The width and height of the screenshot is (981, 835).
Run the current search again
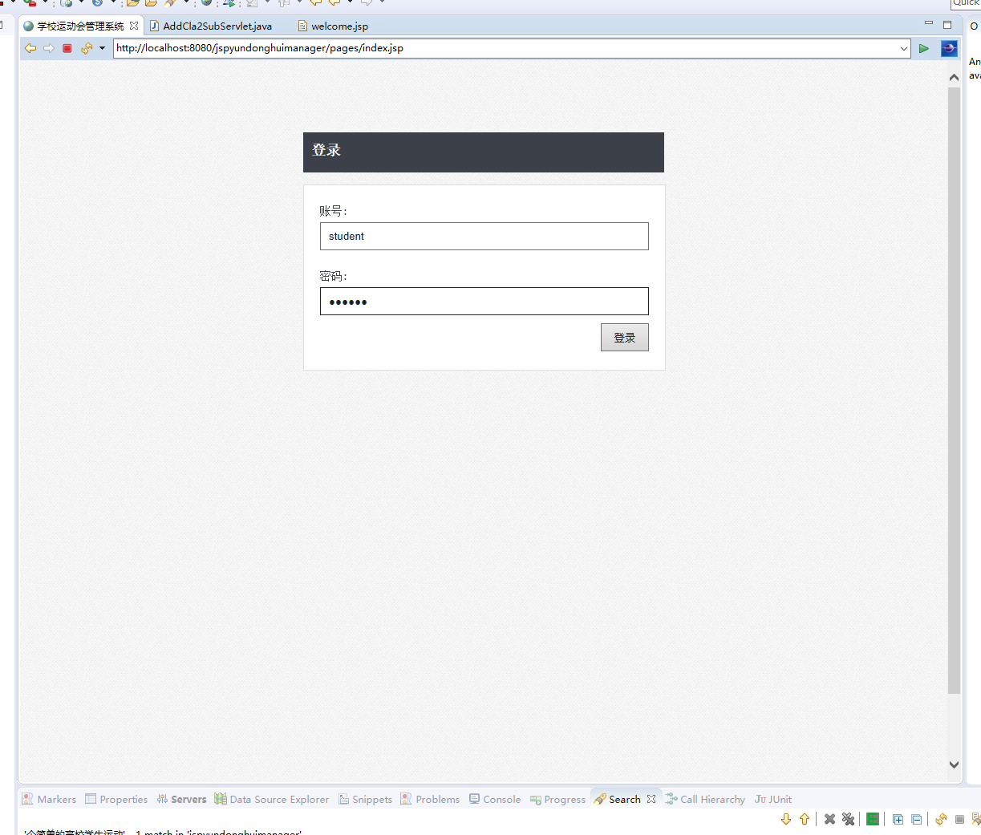[942, 819]
